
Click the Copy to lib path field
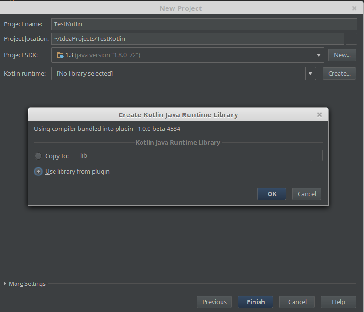tap(193, 156)
